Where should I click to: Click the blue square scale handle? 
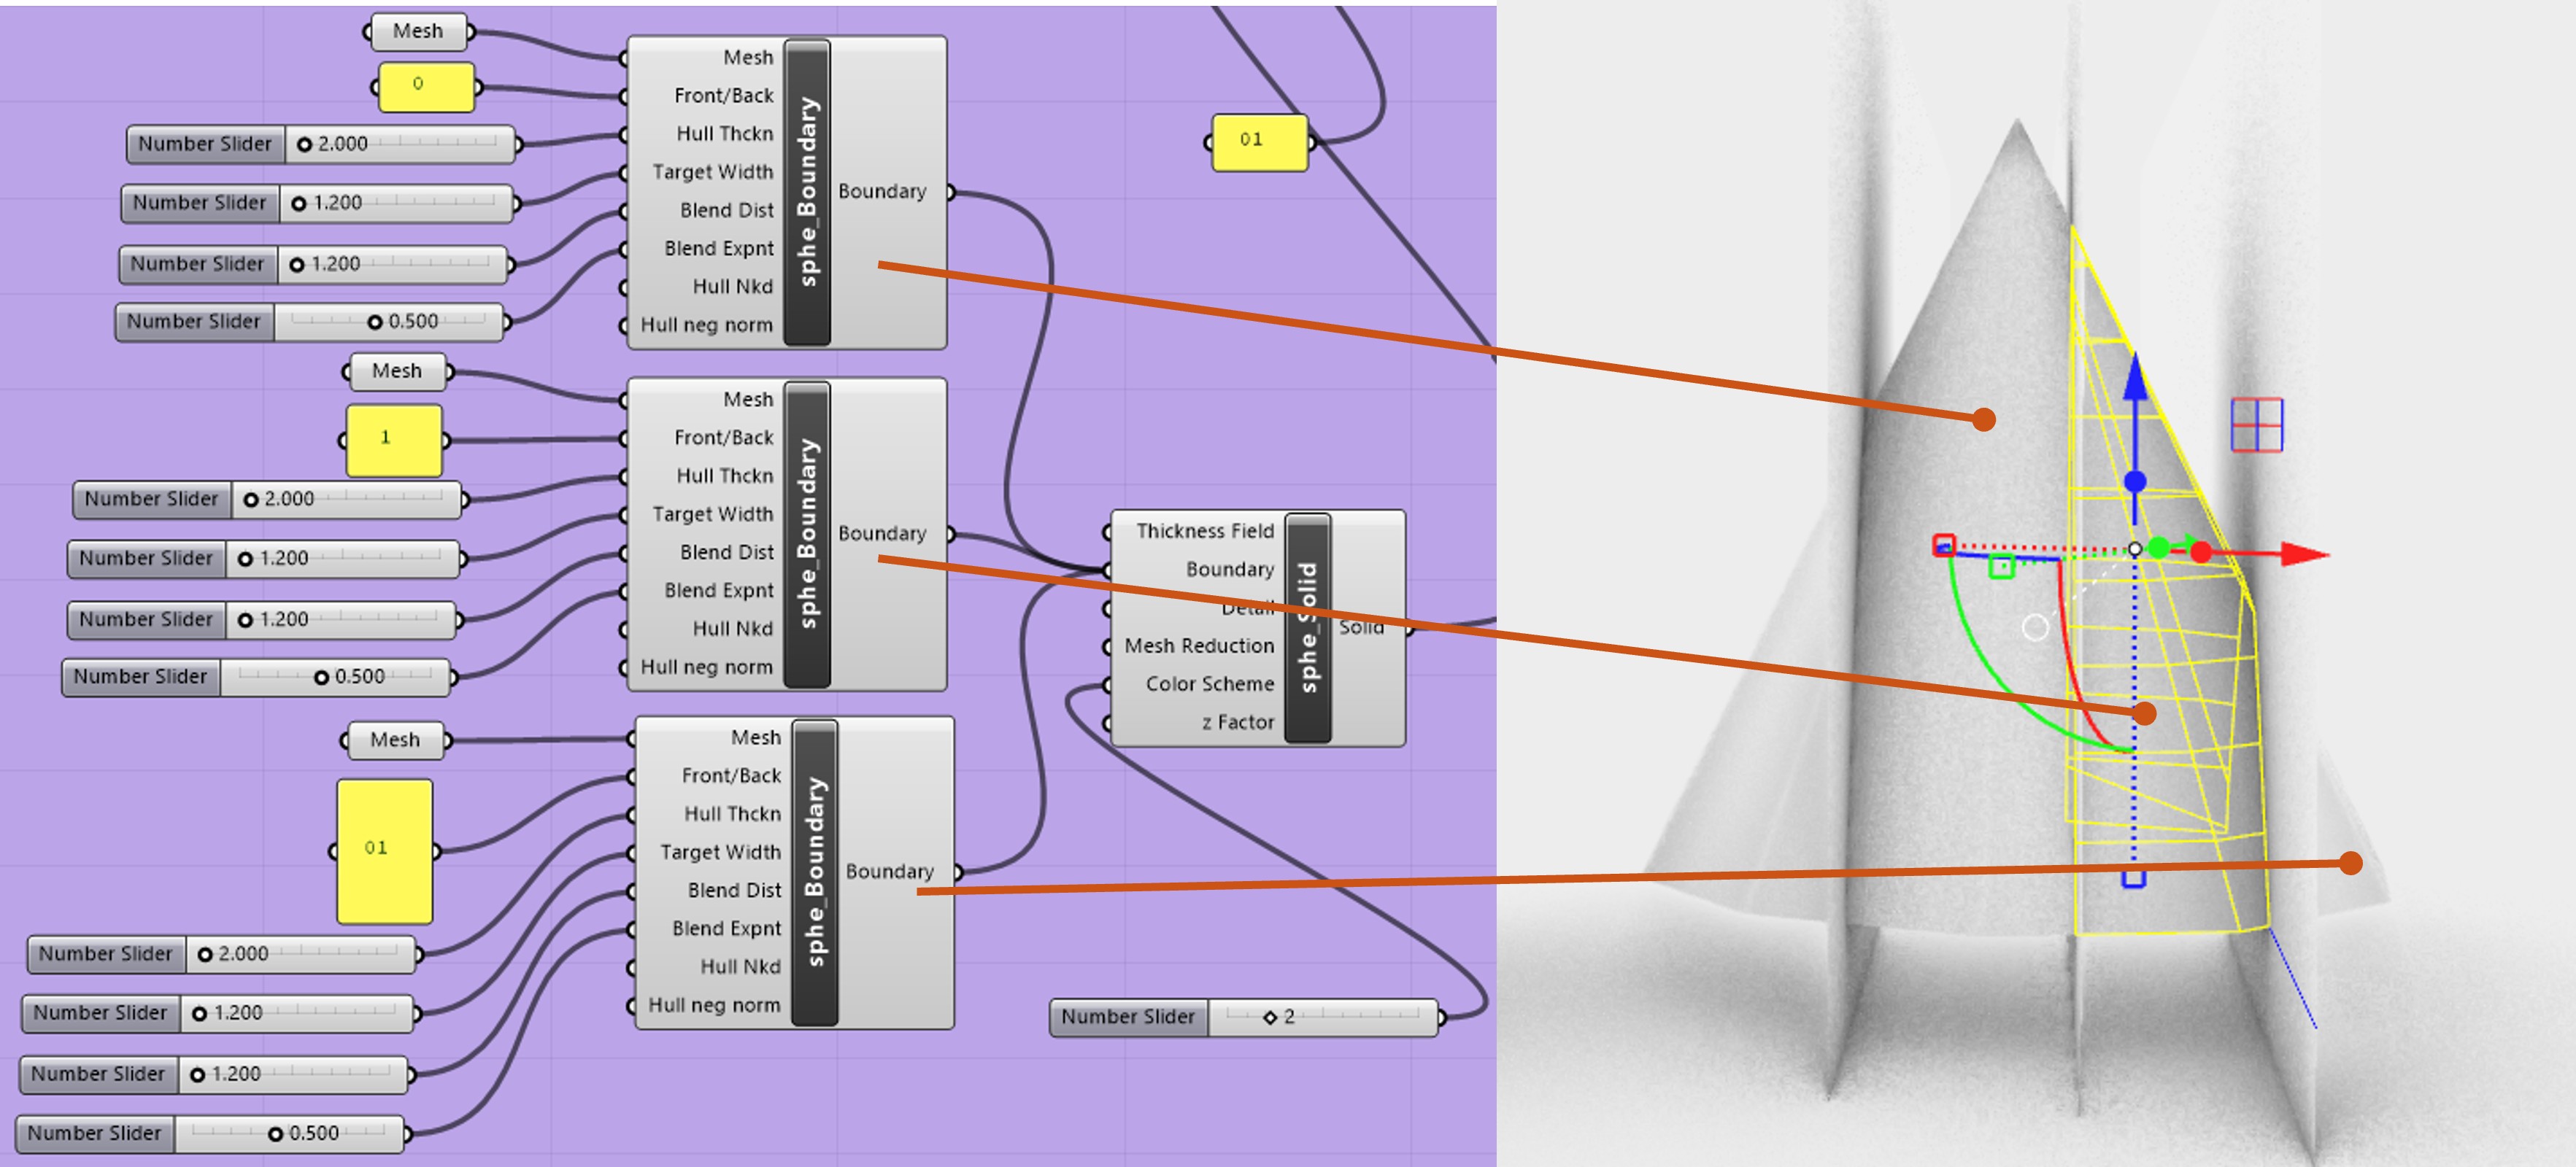coord(2133,878)
